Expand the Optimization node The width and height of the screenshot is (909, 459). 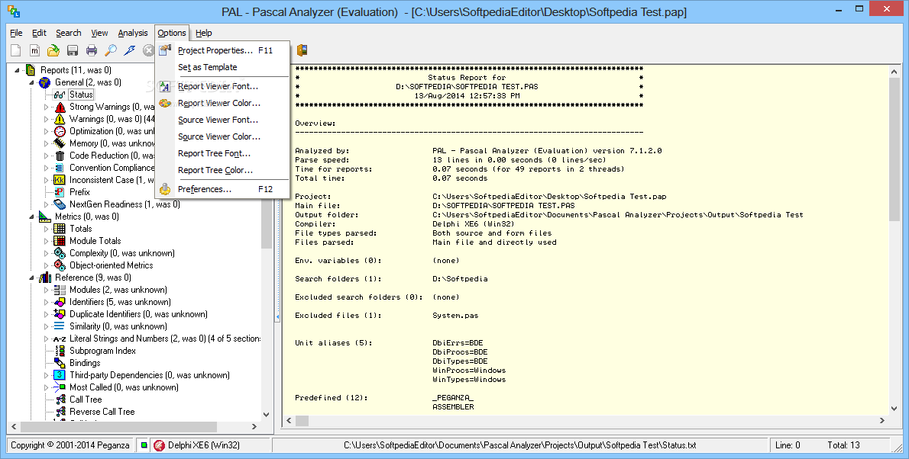tap(47, 131)
